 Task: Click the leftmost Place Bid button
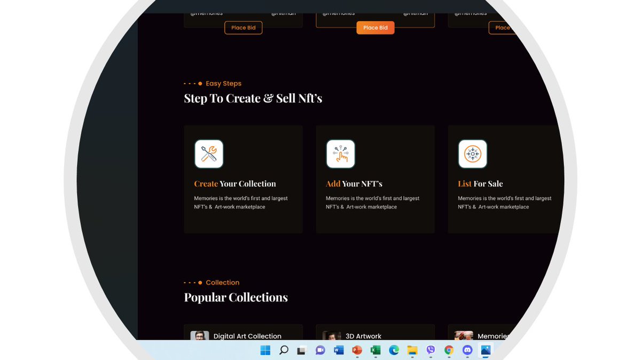[244, 27]
